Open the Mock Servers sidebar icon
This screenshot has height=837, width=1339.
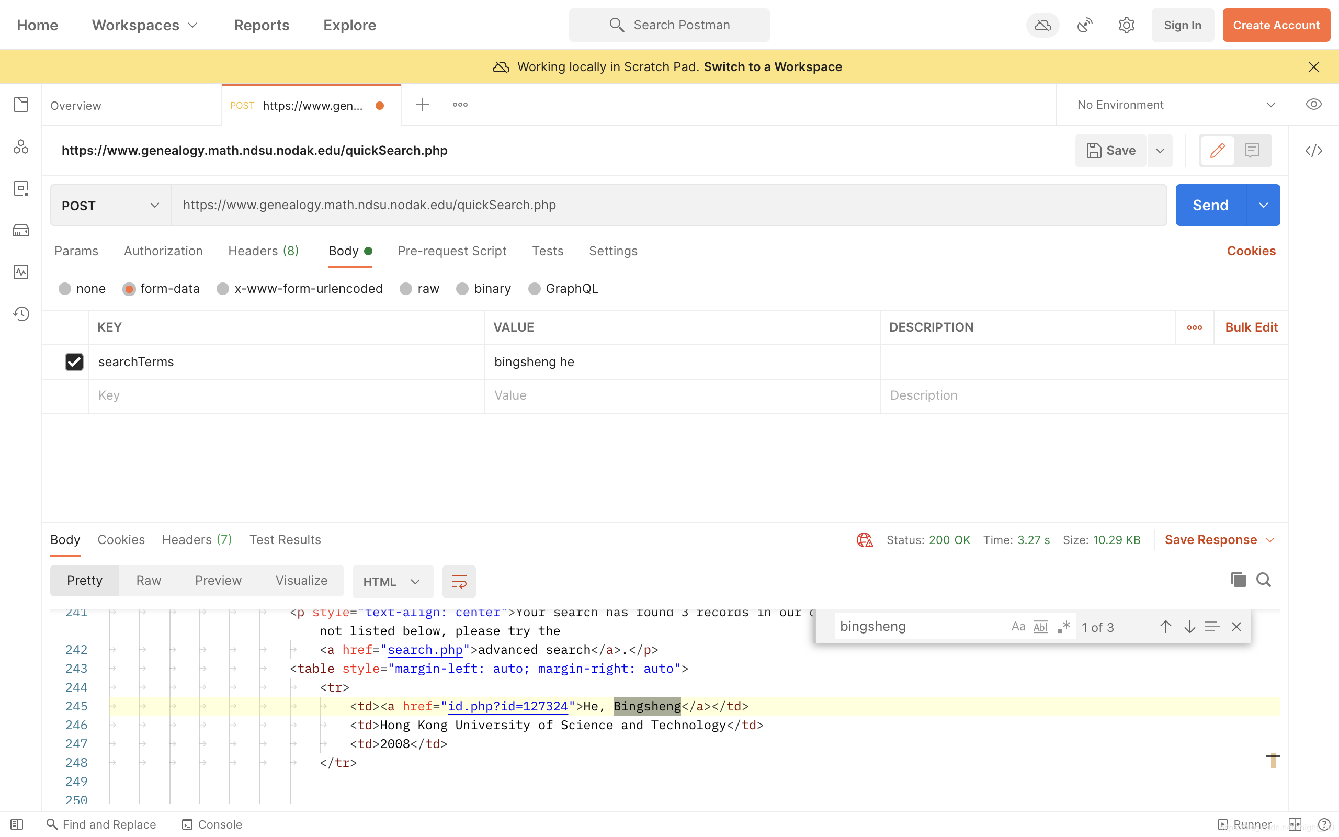coord(21,230)
